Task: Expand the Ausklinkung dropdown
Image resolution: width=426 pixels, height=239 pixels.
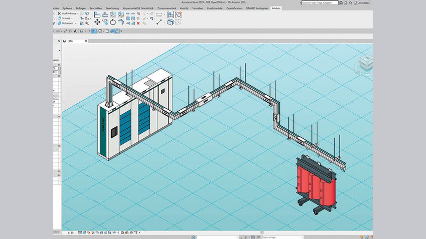Action: click(x=78, y=14)
